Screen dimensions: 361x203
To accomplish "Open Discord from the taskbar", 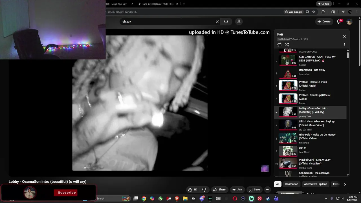I will (x=202, y=198).
